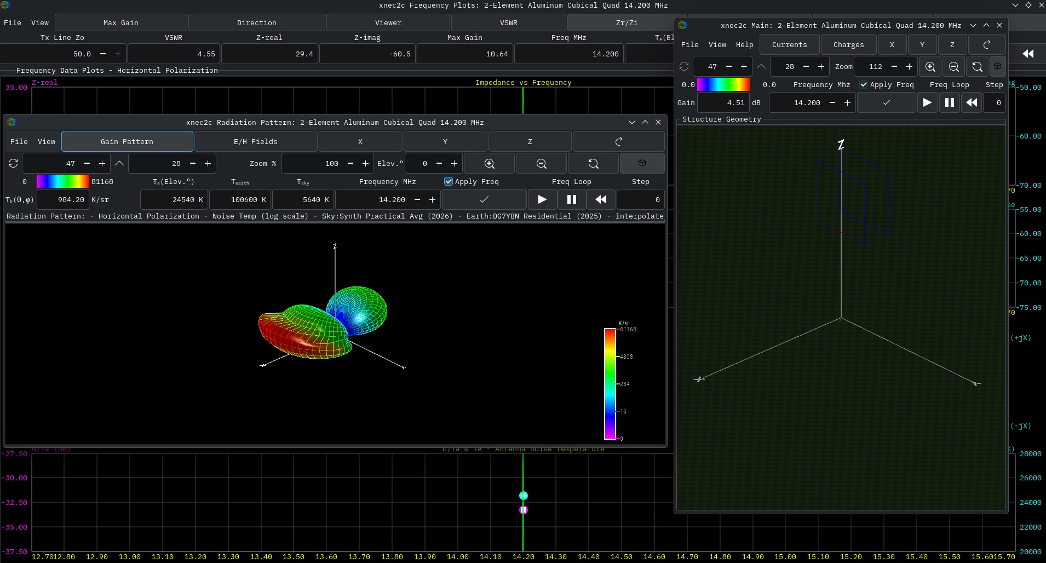Reset zoom in Main window

(x=977, y=66)
